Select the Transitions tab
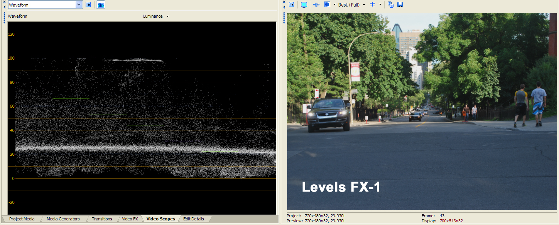 coord(102,219)
